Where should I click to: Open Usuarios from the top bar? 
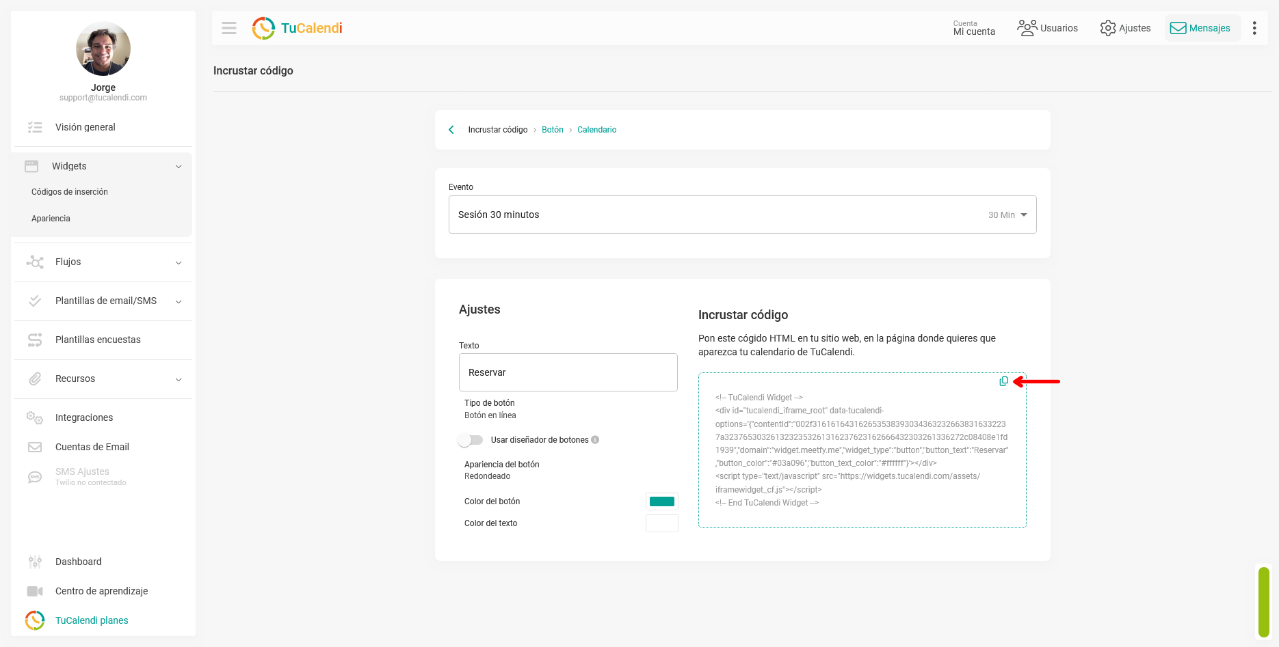tap(1048, 28)
